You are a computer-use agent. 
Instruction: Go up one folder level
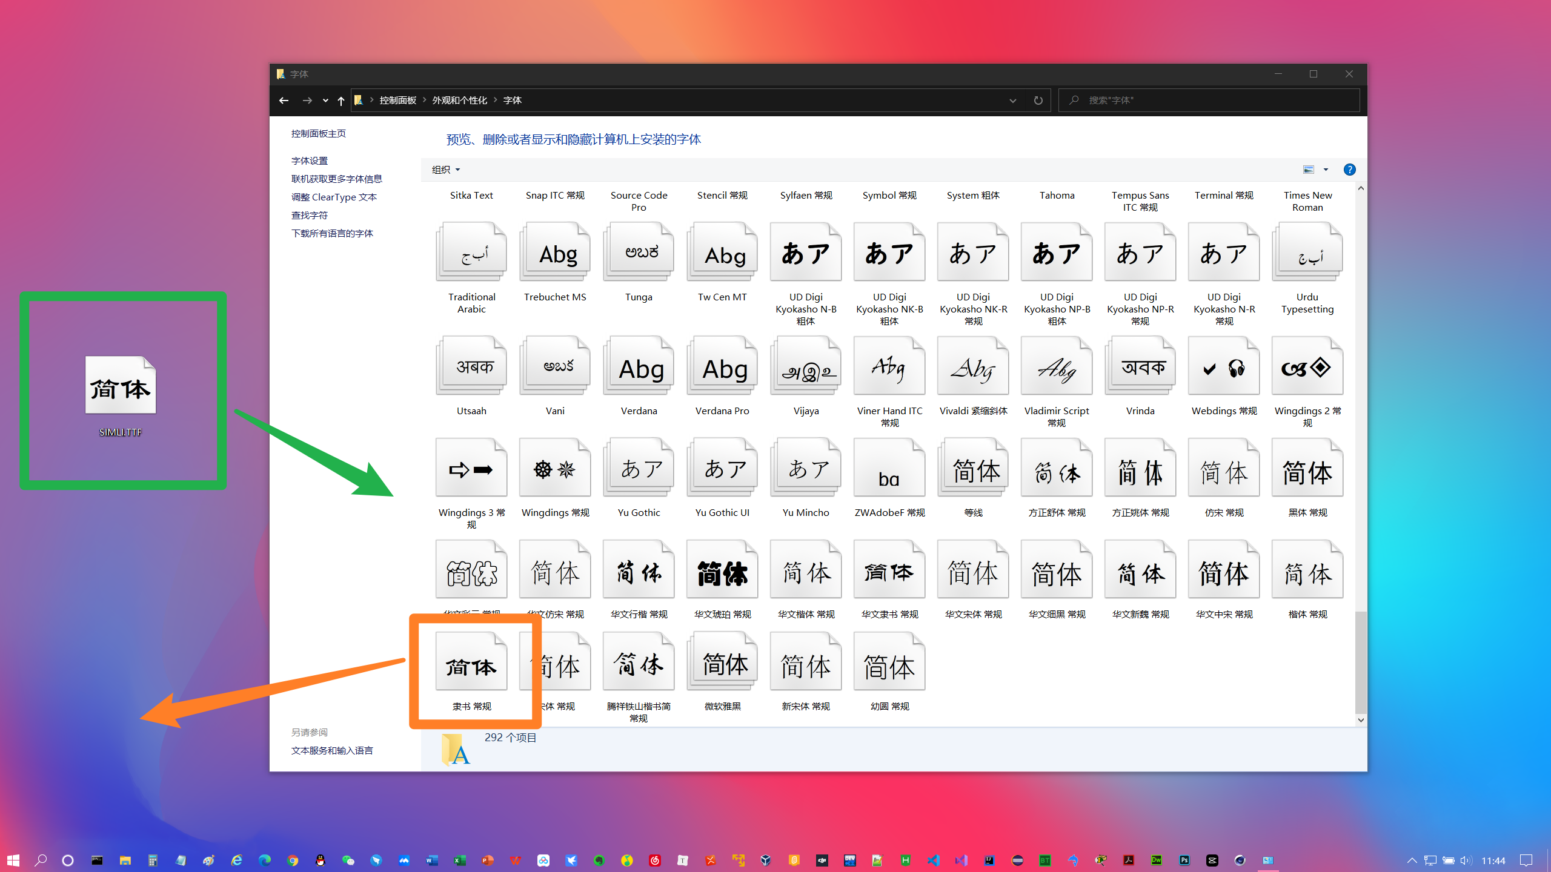click(341, 101)
